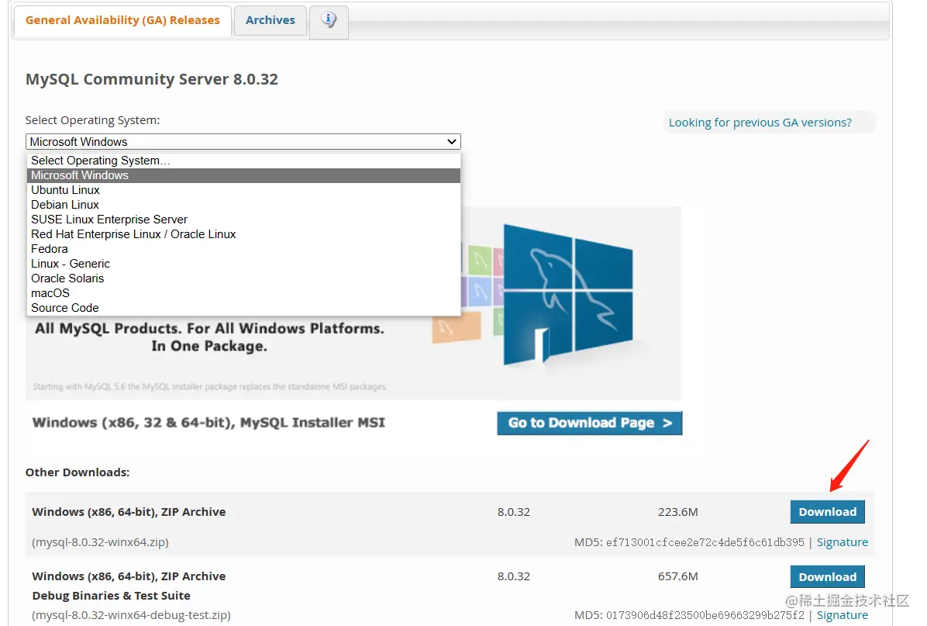Open the Select Operating System combo box
Screen dimensions: 927x626
(243, 142)
